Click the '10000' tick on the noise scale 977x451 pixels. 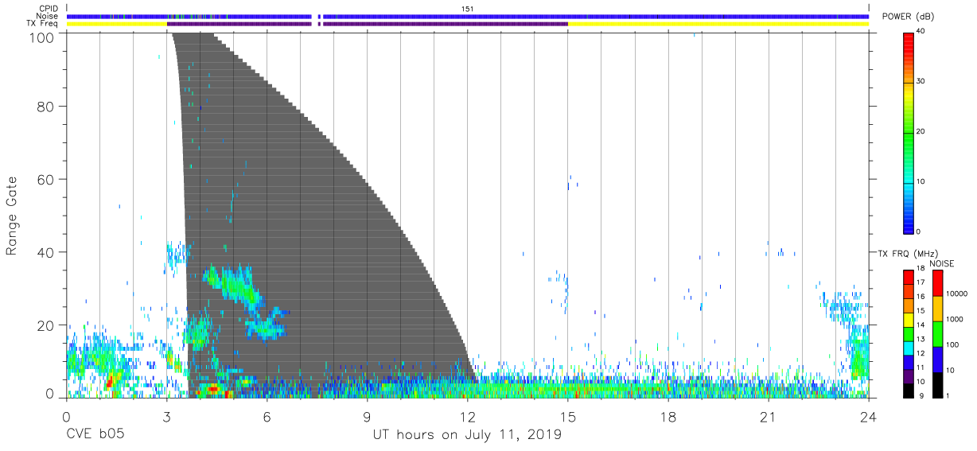click(x=957, y=294)
